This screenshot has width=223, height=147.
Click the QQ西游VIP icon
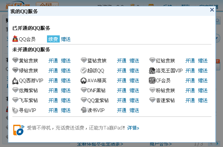(x=15, y=81)
